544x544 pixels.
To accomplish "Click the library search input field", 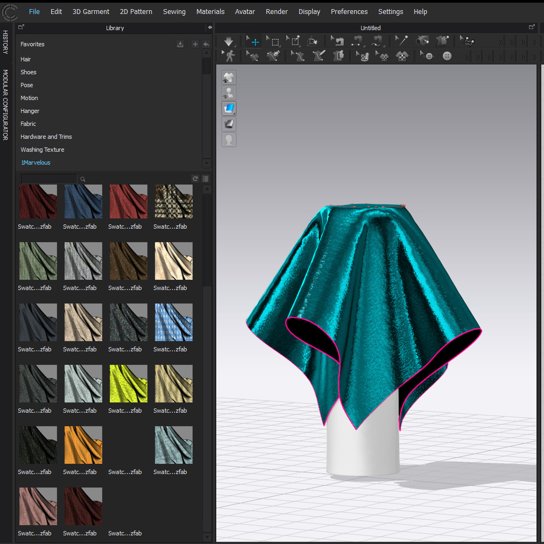I will coord(48,179).
